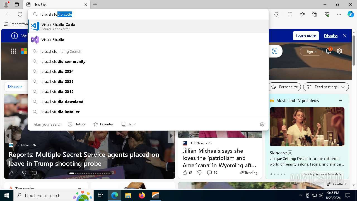Open more options for Movie and TV premieres

click(x=340, y=100)
